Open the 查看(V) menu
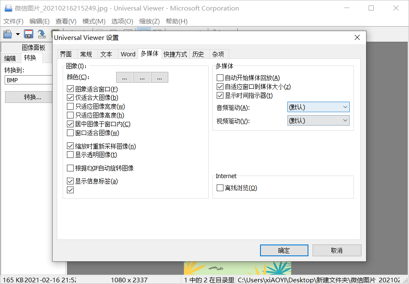This screenshot has height=284, width=409. [x=66, y=21]
